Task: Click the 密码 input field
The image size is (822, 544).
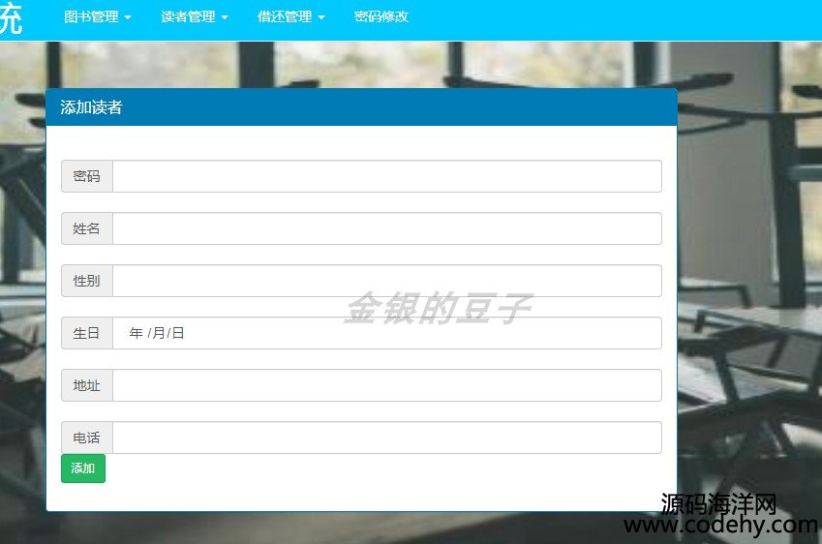Action: tap(387, 176)
